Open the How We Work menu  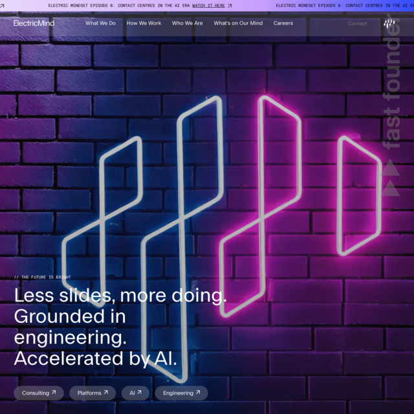[x=144, y=23]
